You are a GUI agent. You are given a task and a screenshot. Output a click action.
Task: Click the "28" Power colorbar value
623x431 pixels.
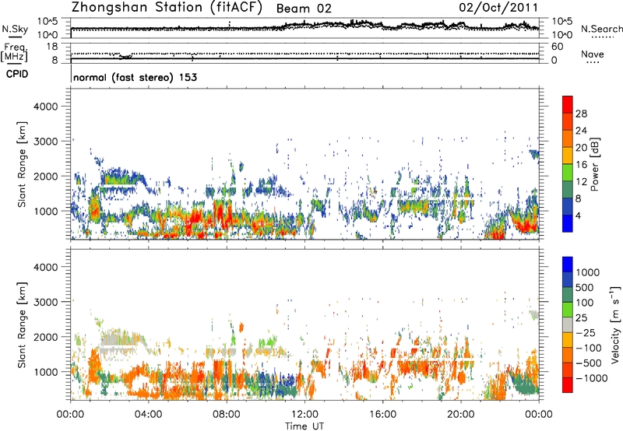point(581,114)
